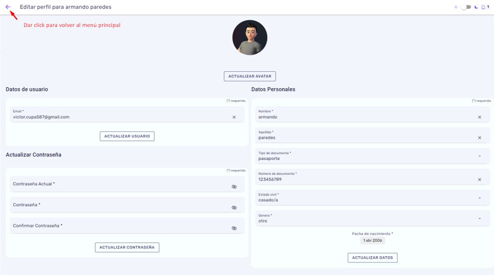
Task: Click the sun icon near the theme switch
Action: [x=456, y=7]
